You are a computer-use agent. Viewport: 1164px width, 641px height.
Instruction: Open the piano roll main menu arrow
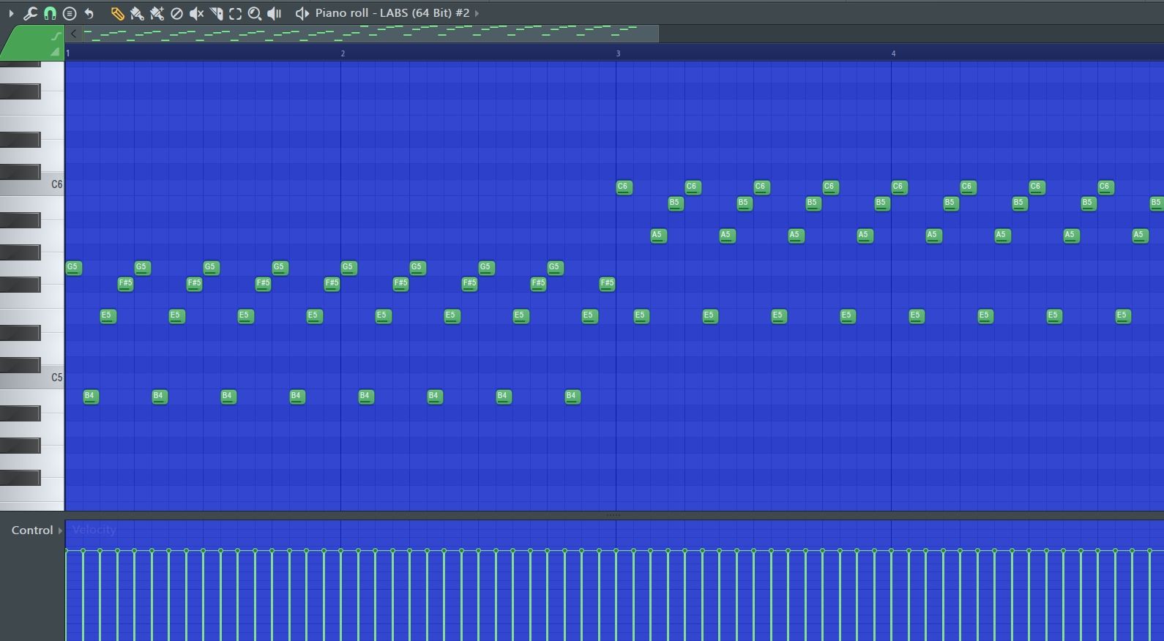(11, 13)
